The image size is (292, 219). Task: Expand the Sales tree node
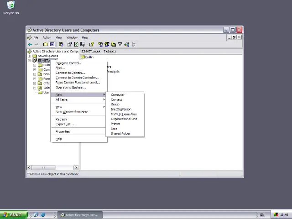35,88
